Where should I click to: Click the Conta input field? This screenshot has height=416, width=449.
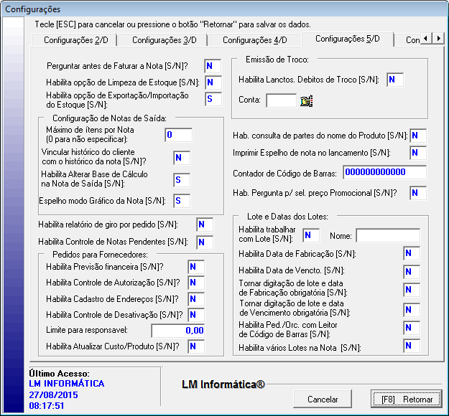pos(281,101)
